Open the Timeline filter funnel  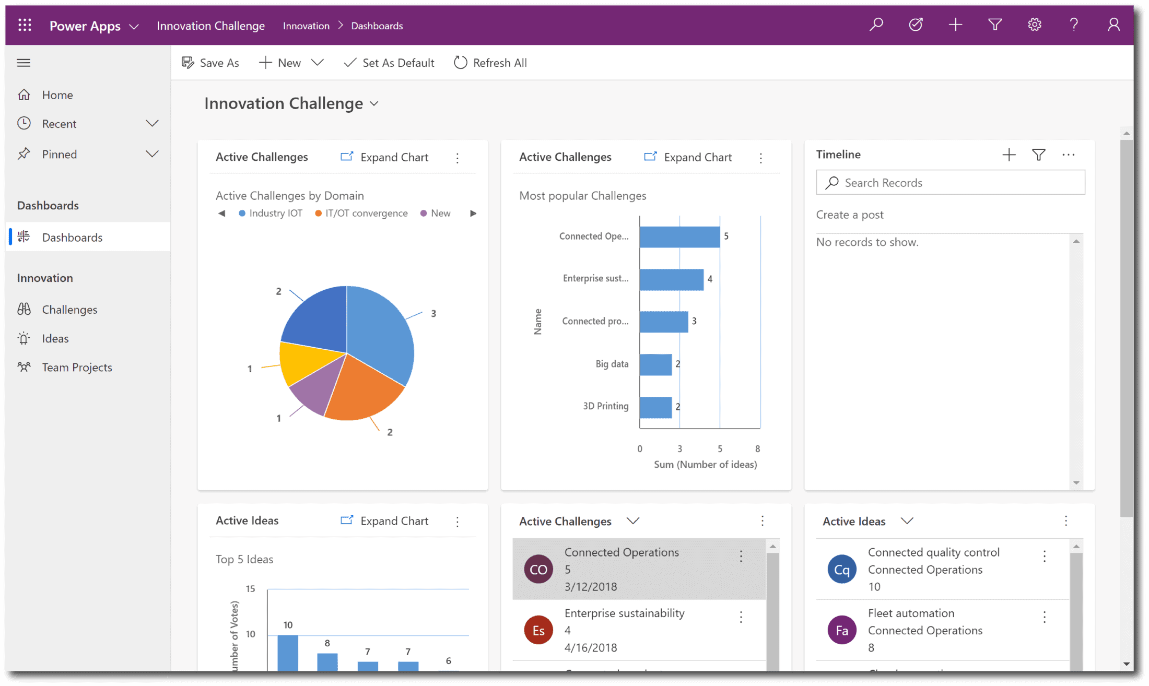(x=1039, y=155)
